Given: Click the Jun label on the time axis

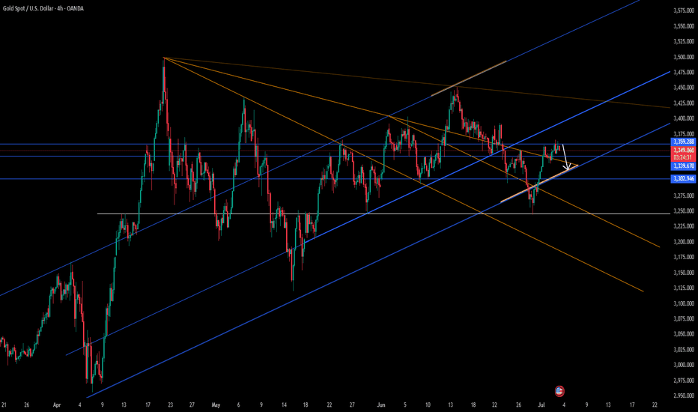Looking at the screenshot, I should pyautogui.click(x=381, y=405).
